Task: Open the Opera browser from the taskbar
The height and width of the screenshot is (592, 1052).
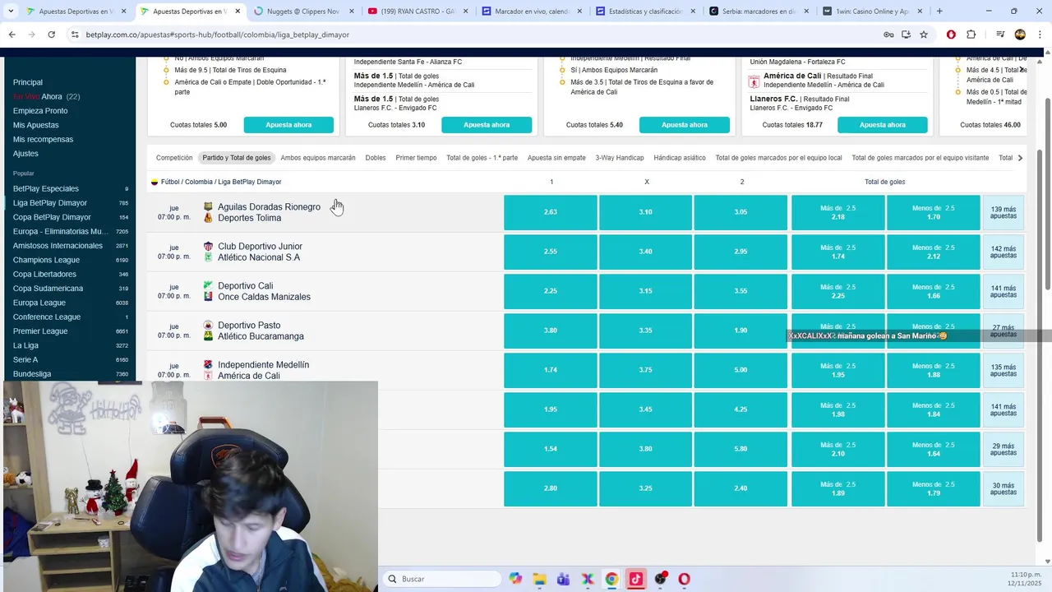Action: (x=684, y=579)
